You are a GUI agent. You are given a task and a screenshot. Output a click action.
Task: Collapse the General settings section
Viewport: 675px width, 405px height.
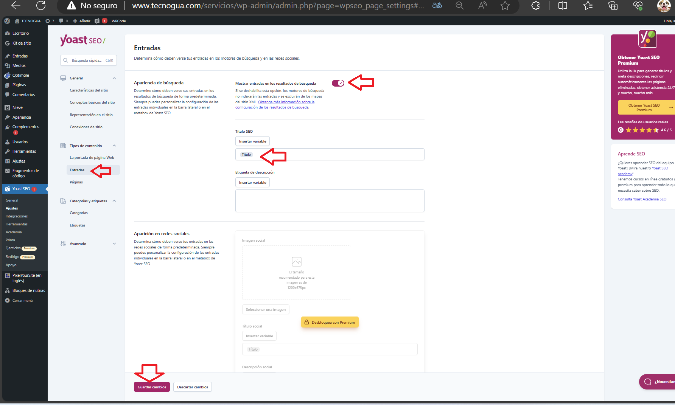(x=114, y=78)
